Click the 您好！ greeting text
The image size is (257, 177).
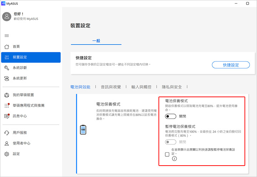(19, 14)
